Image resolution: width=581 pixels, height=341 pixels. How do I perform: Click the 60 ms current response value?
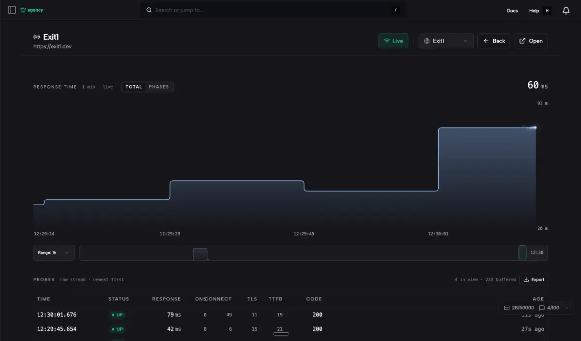click(x=537, y=85)
